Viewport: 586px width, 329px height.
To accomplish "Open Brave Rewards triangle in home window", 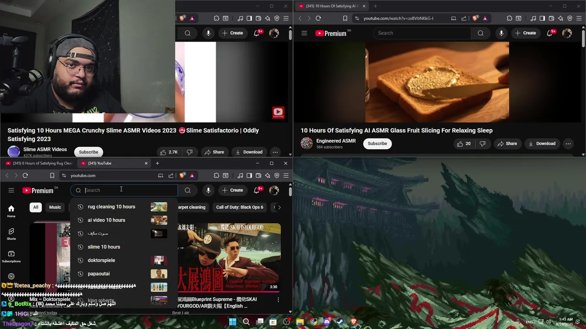I will (192, 175).
